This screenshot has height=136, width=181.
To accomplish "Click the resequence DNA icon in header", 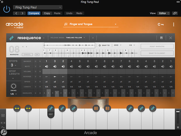I will pyautogui.click(x=11, y=38).
